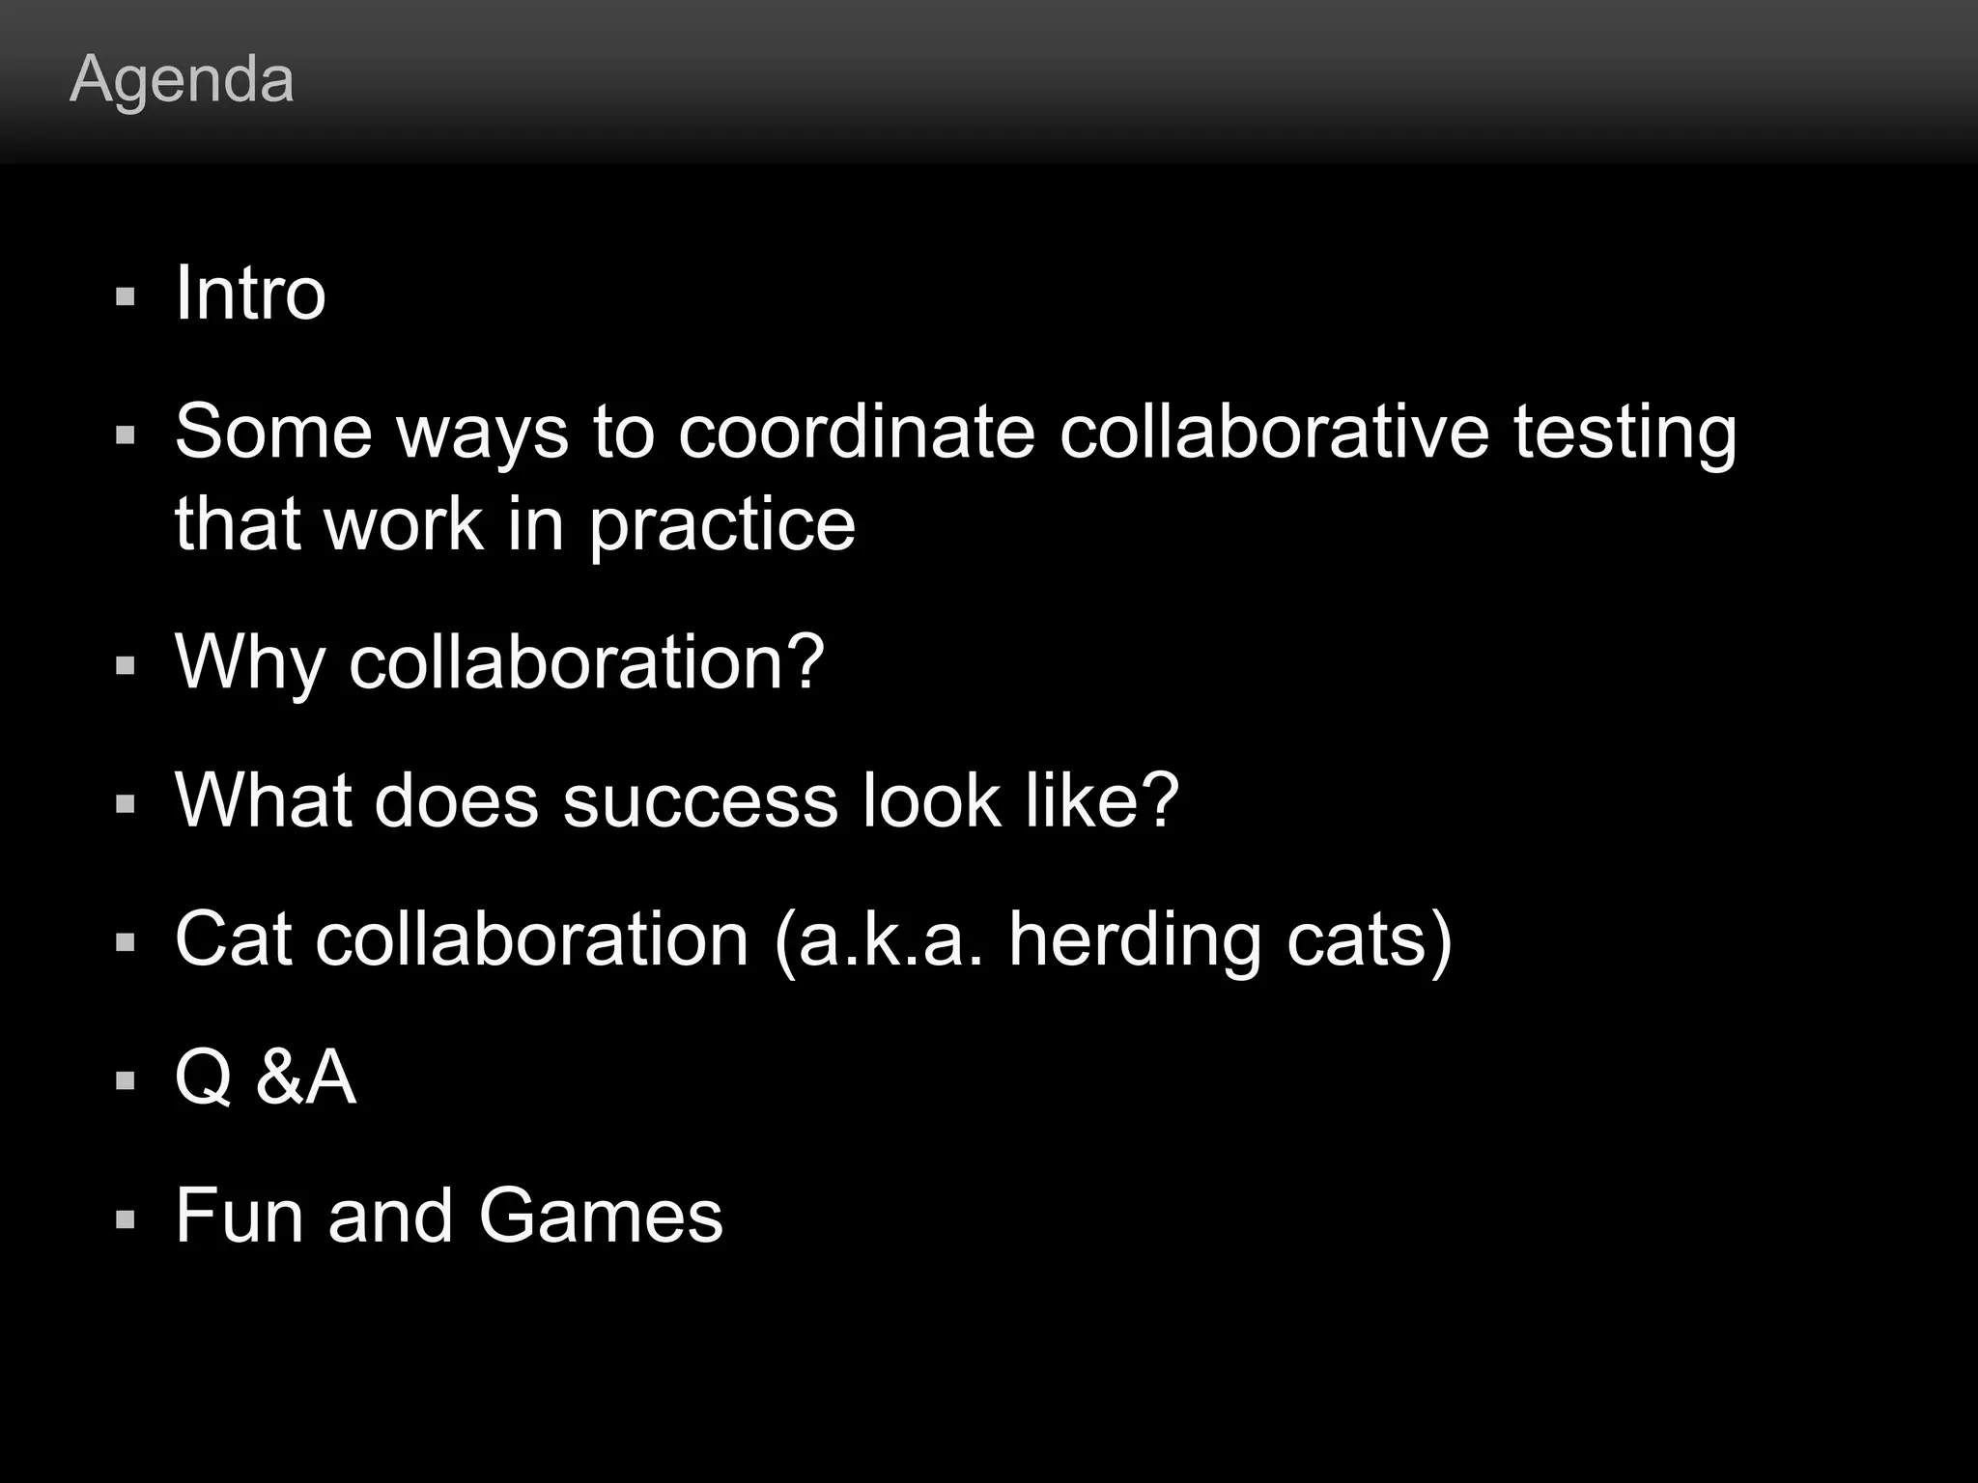Click the word 'success' in the fourth bullet
The image size is (1978, 1483).
[700, 800]
